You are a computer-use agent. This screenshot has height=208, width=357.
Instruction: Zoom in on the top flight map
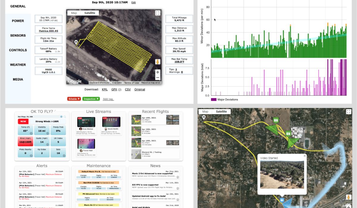[158, 72]
